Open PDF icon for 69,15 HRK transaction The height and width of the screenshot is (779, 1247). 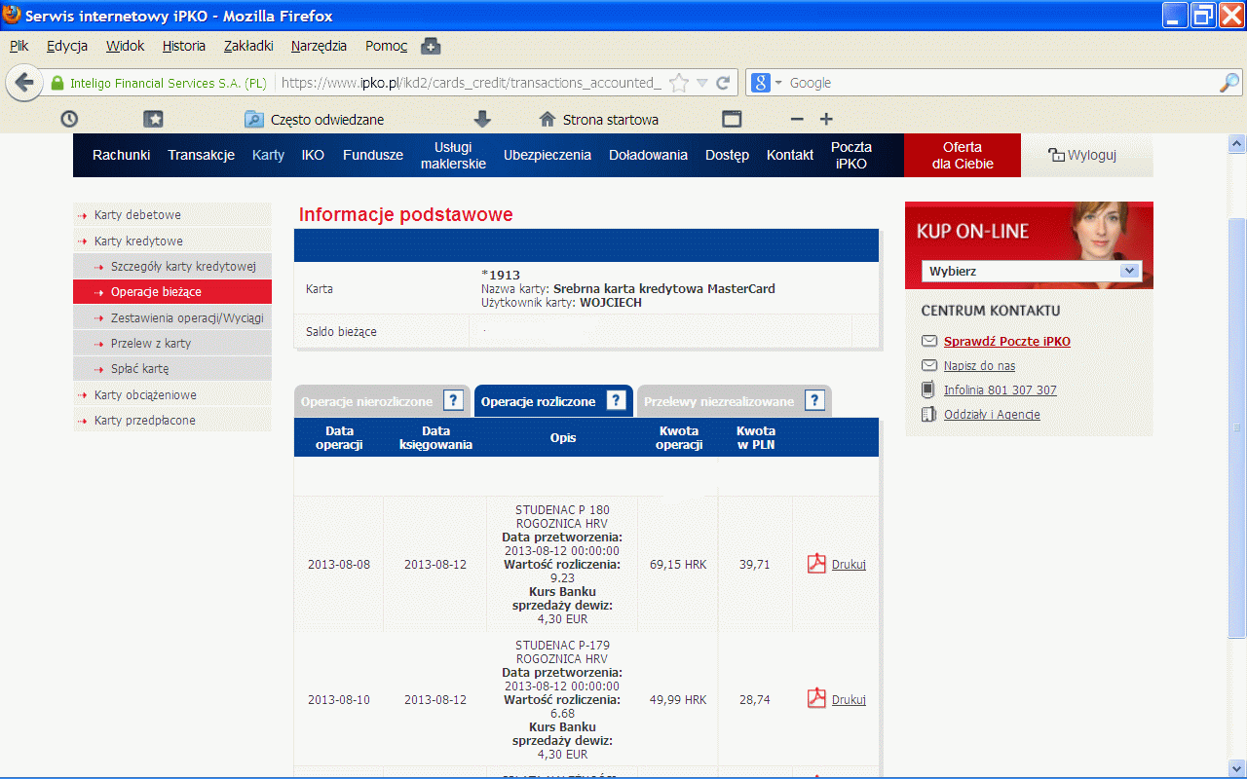(816, 564)
